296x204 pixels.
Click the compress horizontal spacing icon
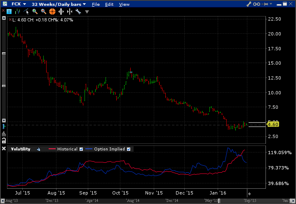coord(70,12)
